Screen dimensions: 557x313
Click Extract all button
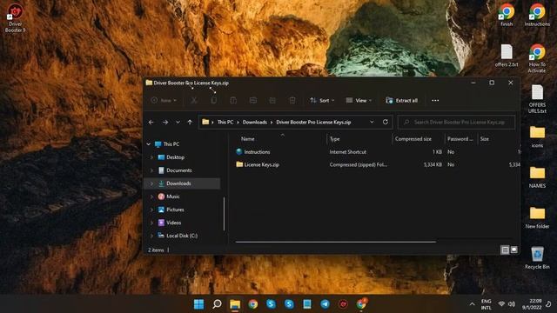(402, 101)
